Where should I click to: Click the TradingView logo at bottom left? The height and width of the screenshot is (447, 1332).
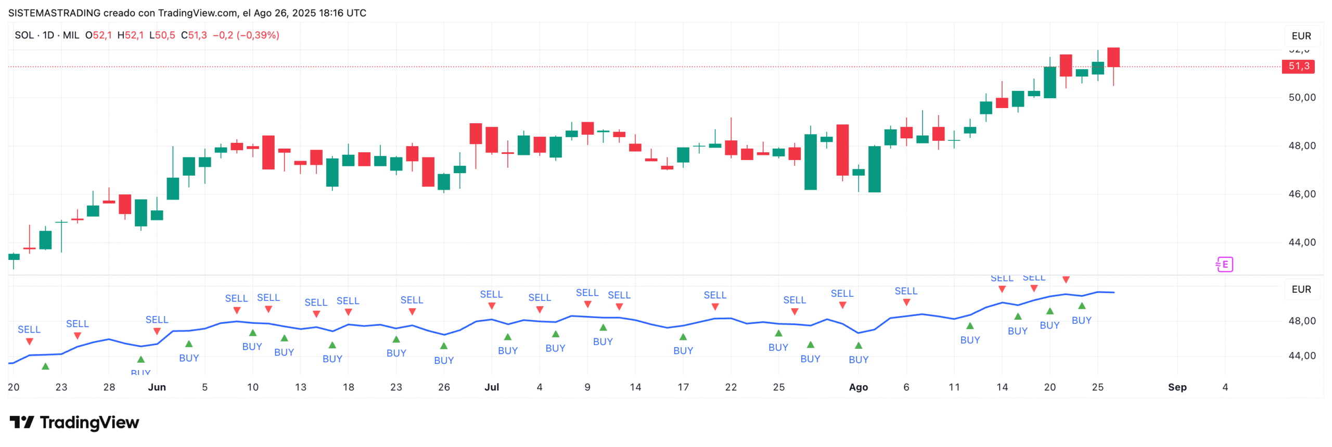[x=74, y=422]
